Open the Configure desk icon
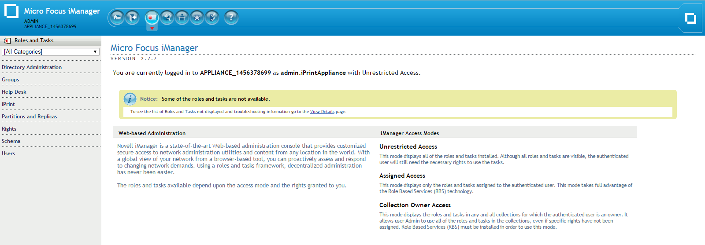 (x=182, y=18)
